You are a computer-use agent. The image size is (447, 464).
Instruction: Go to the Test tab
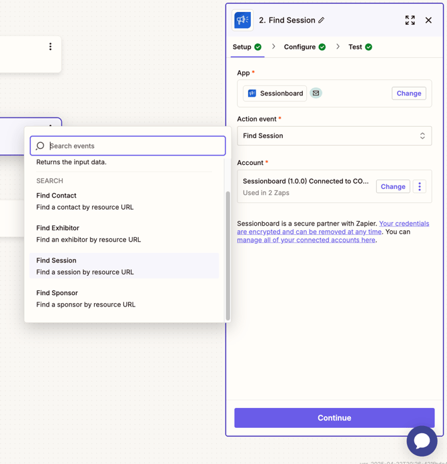tap(360, 47)
